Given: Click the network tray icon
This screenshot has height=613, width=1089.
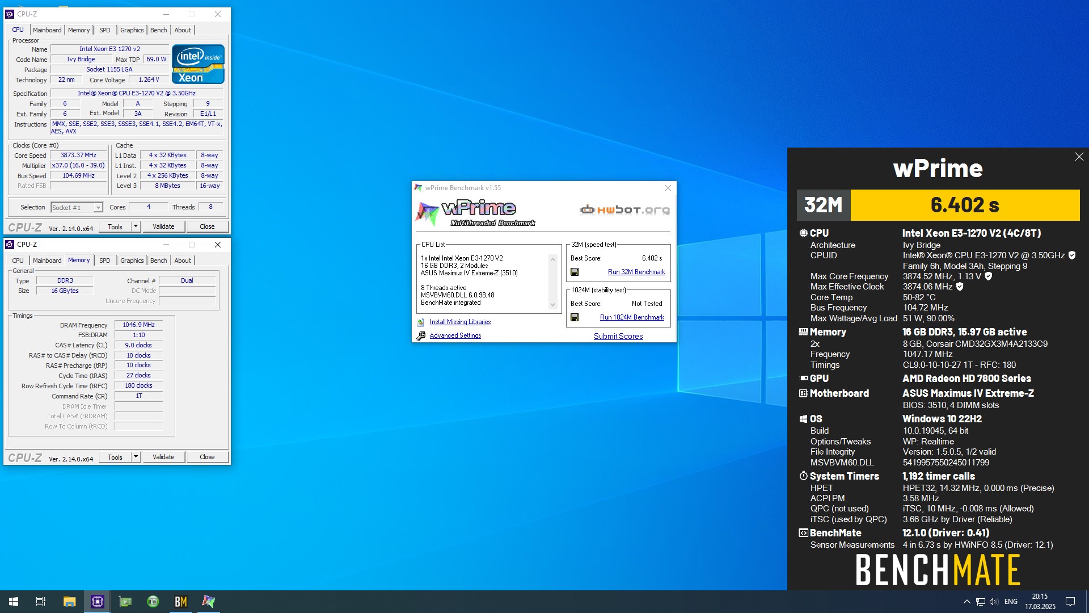Looking at the screenshot, I should point(980,602).
